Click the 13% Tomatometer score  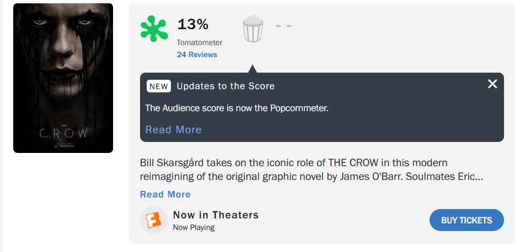193,24
